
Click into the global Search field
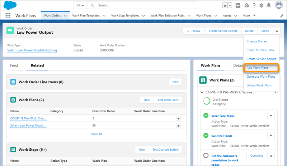pyautogui.click(x=142, y=5)
